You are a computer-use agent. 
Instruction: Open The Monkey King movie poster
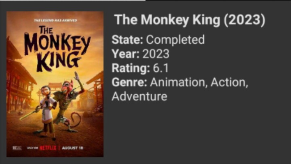pos(55,84)
